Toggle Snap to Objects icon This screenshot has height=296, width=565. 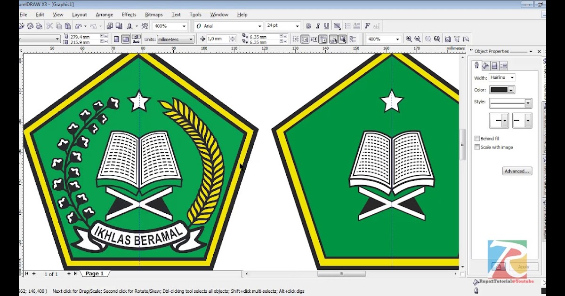pyautogui.click(x=314, y=39)
